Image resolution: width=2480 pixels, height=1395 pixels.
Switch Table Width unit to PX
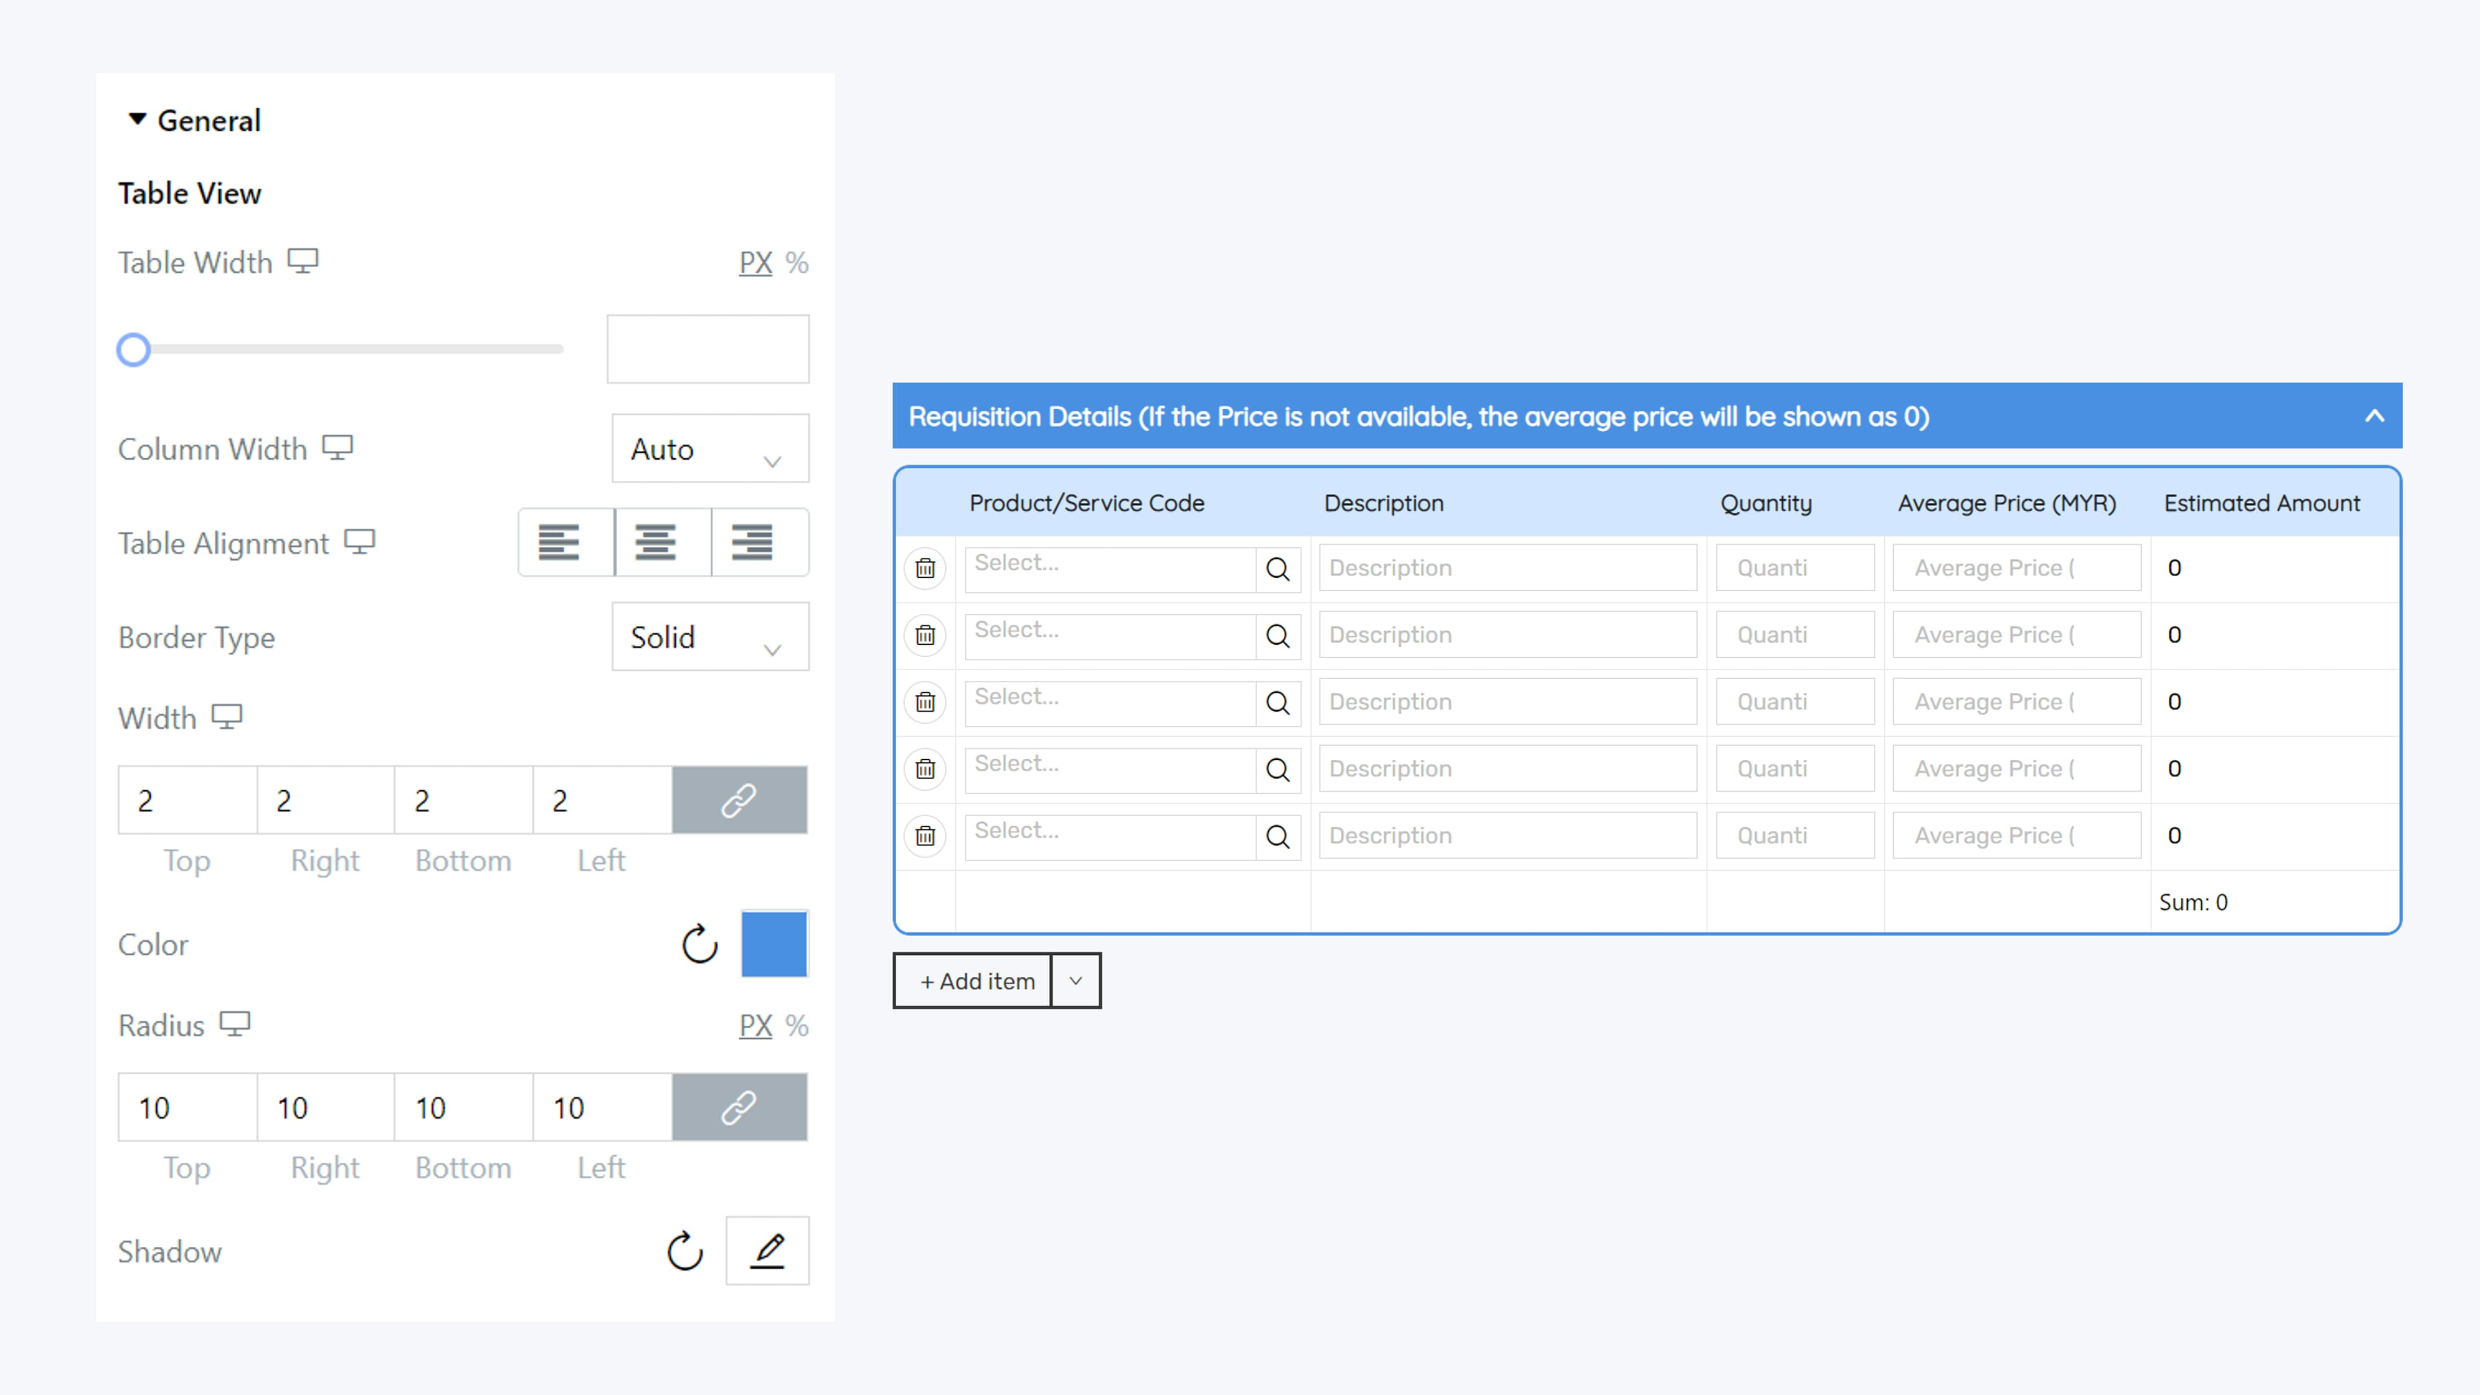point(756,263)
